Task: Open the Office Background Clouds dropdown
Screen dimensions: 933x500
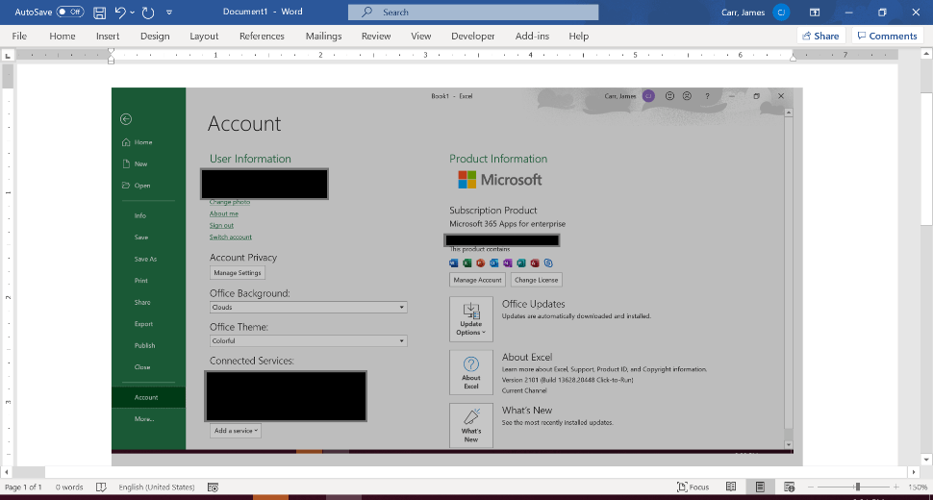Action: (308, 308)
